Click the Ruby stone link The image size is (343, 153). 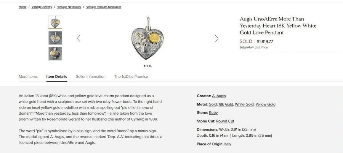click(x=213, y=113)
